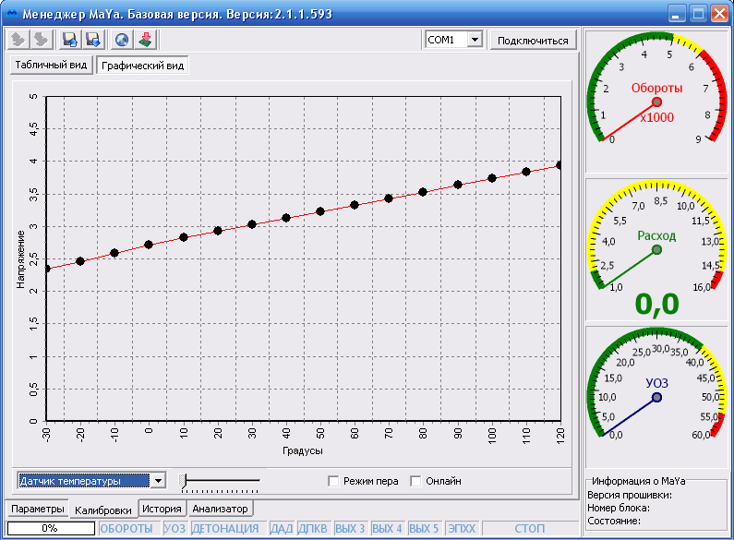Select the chart point at 0 degrees

pyautogui.click(x=149, y=245)
